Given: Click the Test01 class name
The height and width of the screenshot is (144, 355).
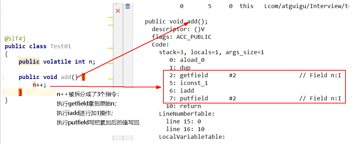Looking at the screenshot, I should pyautogui.click(x=60, y=46).
